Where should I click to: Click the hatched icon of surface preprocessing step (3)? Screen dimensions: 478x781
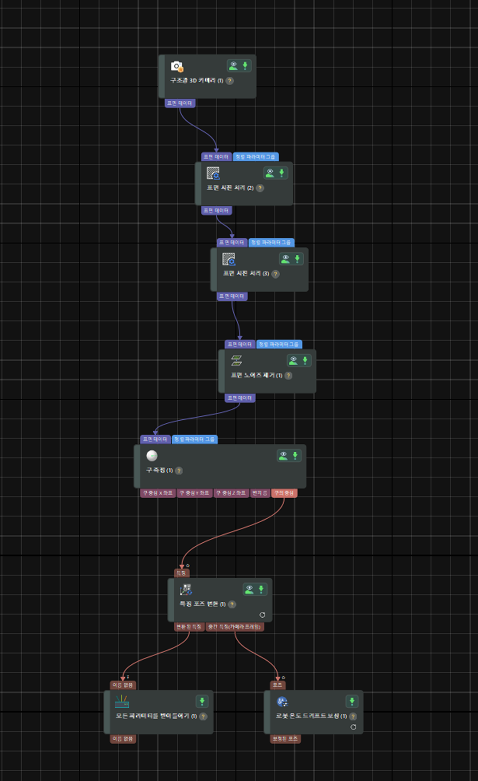(x=229, y=259)
